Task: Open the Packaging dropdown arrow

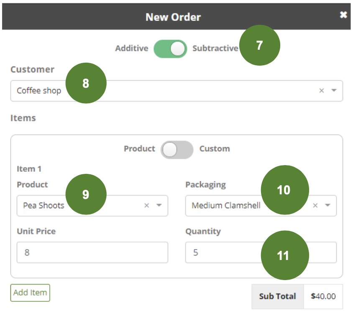Action: point(327,205)
